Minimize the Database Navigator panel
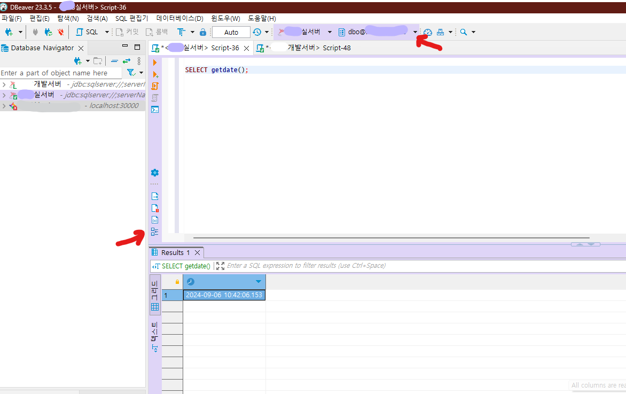The height and width of the screenshot is (394, 626). click(x=125, y=47)
